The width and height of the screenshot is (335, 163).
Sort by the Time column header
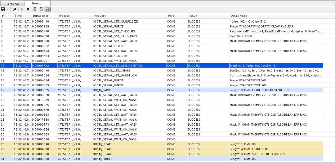18,16
